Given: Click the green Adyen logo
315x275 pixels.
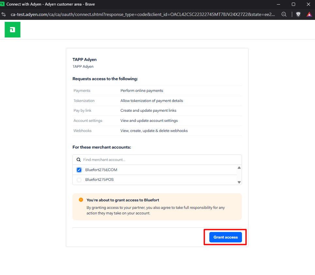Looking at the screenshot, I should click(12, 30).
